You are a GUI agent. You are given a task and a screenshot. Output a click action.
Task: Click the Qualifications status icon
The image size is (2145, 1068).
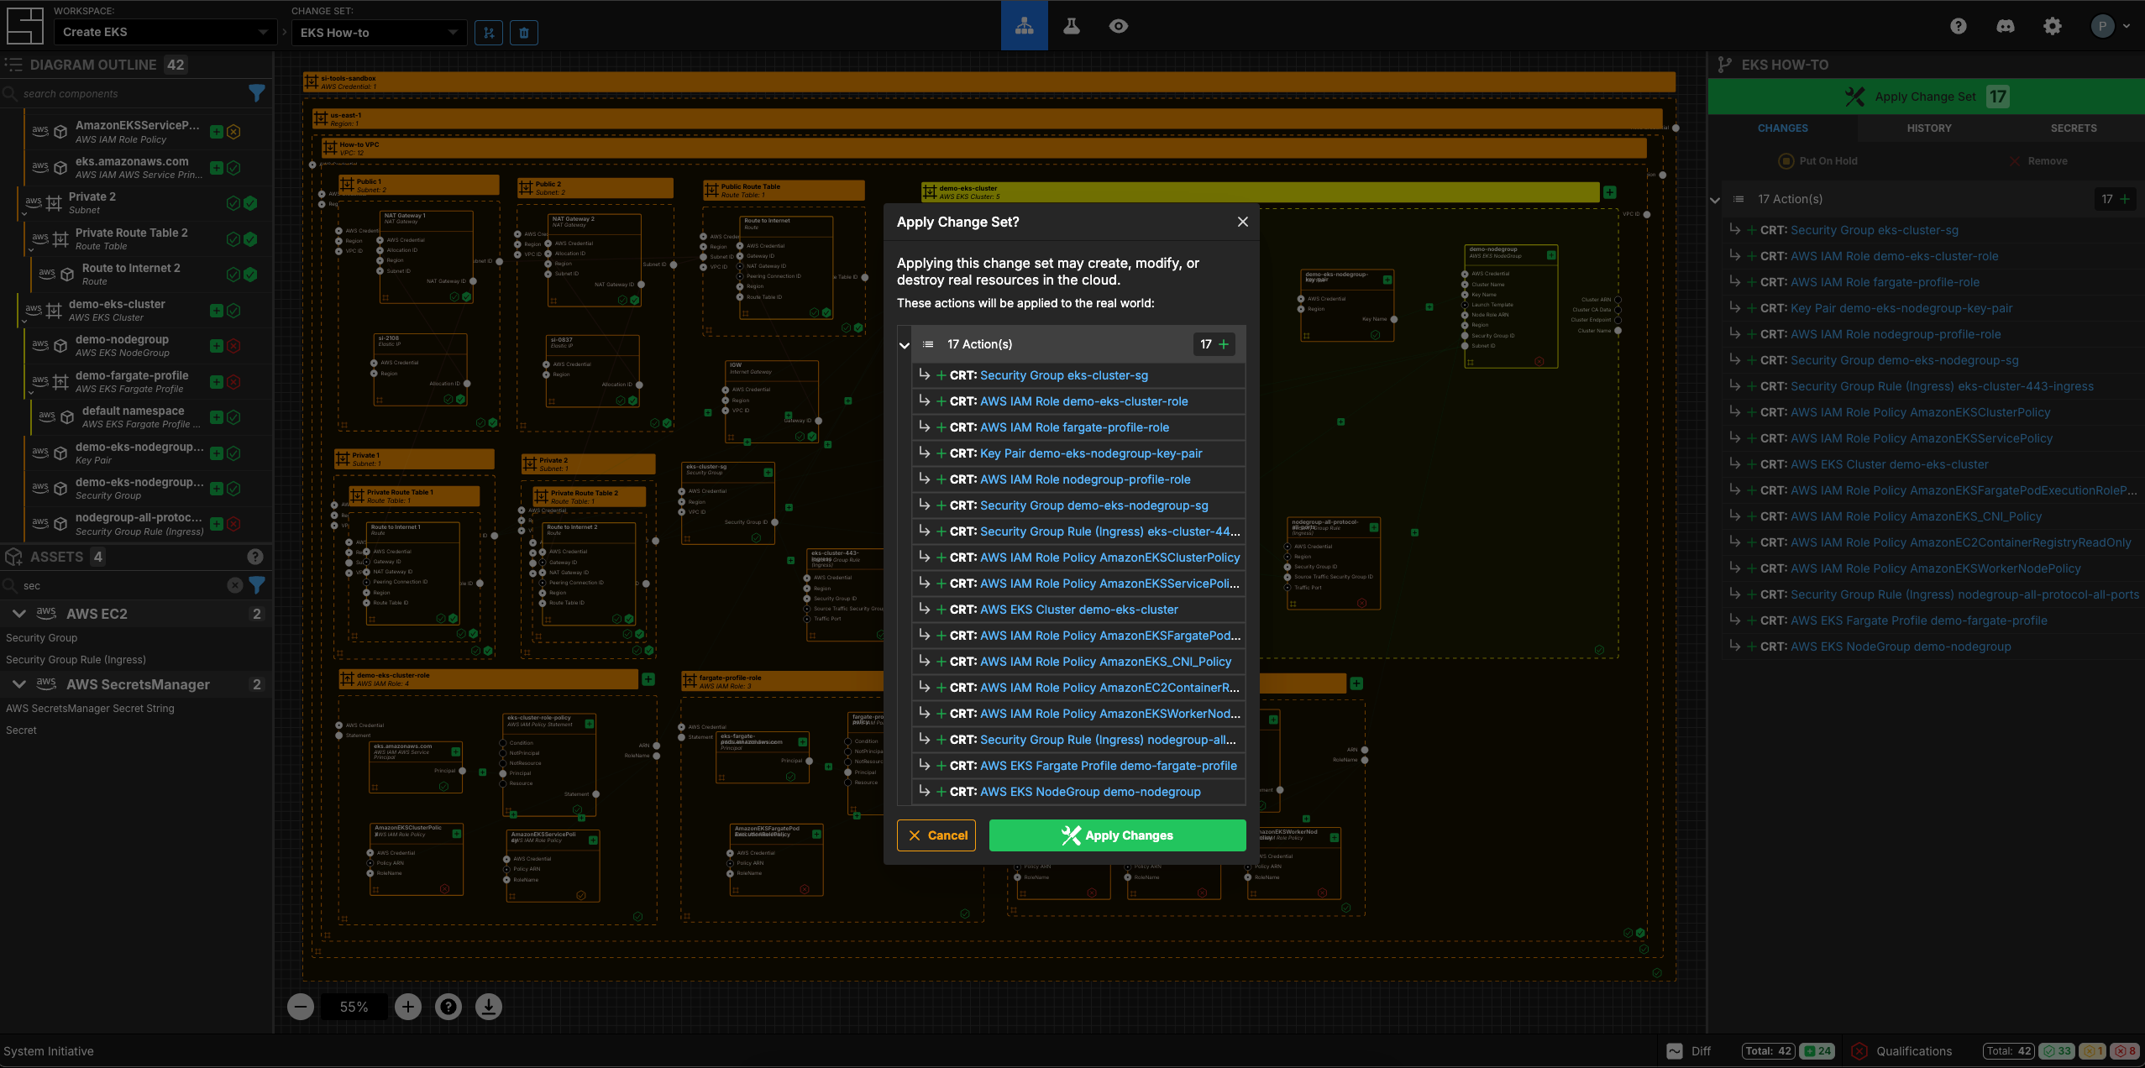[1859, 1051]
